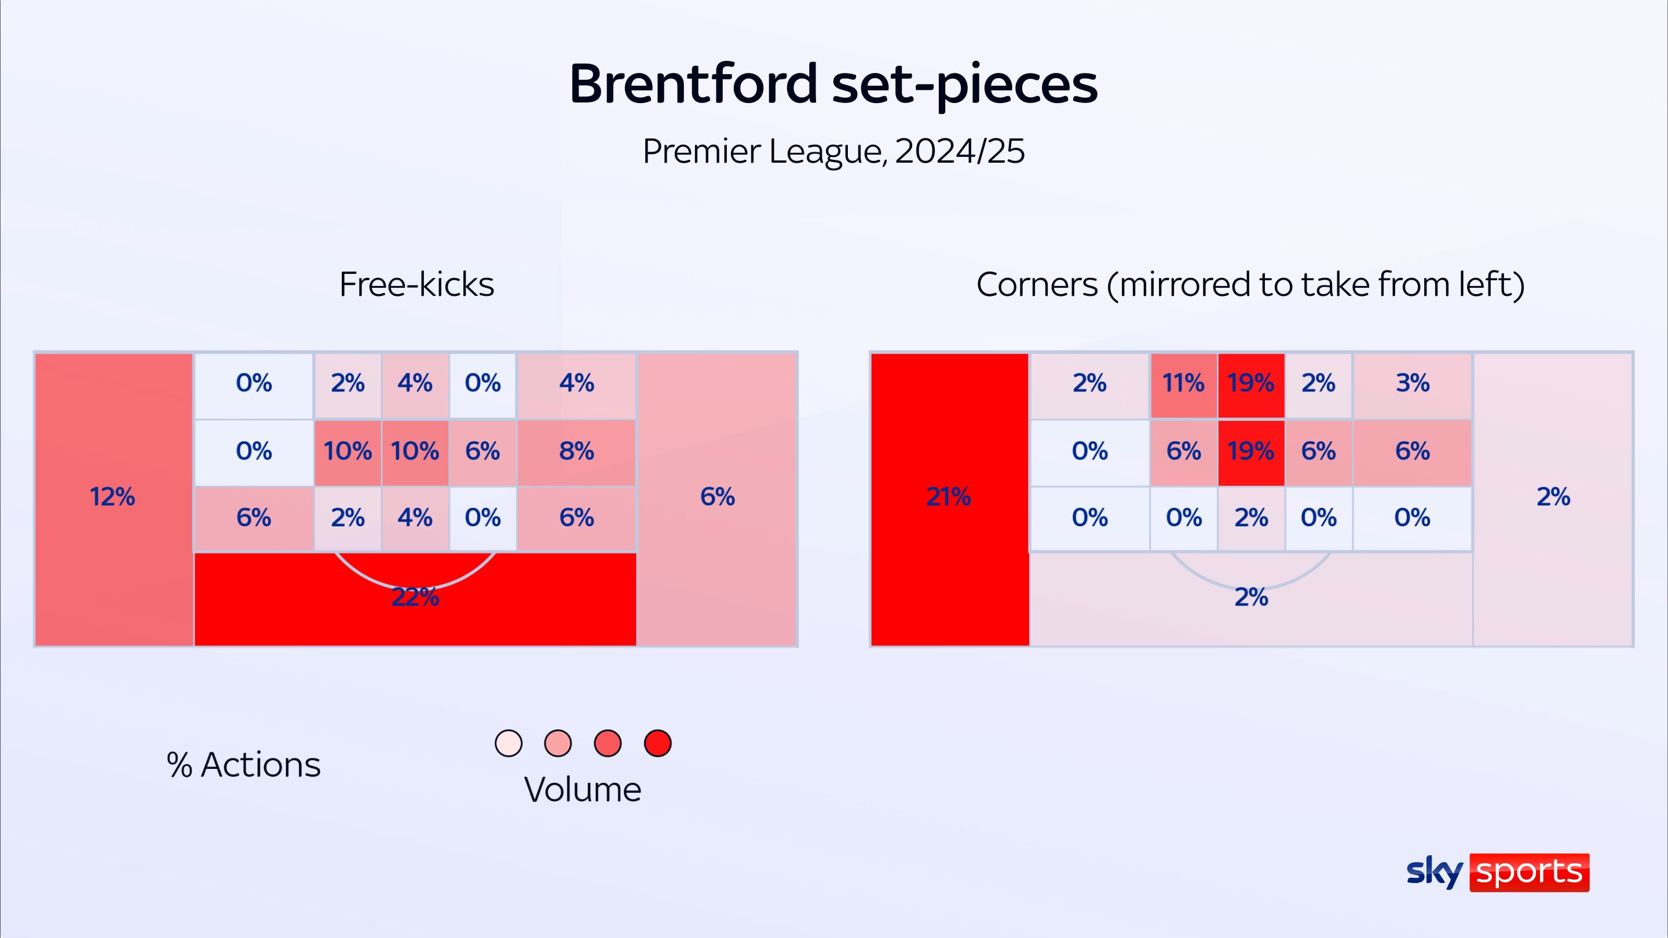Click the lightest volume legend circle
Viewport: 1668px width, 938px height.
coord(509,743)
